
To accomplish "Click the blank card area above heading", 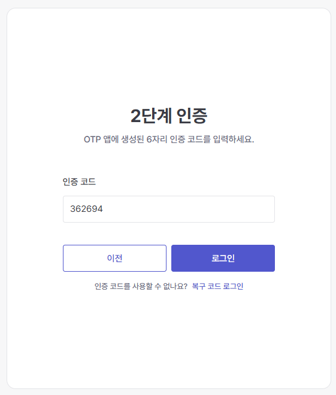I will pyautogui.click(x=169, y=56).
